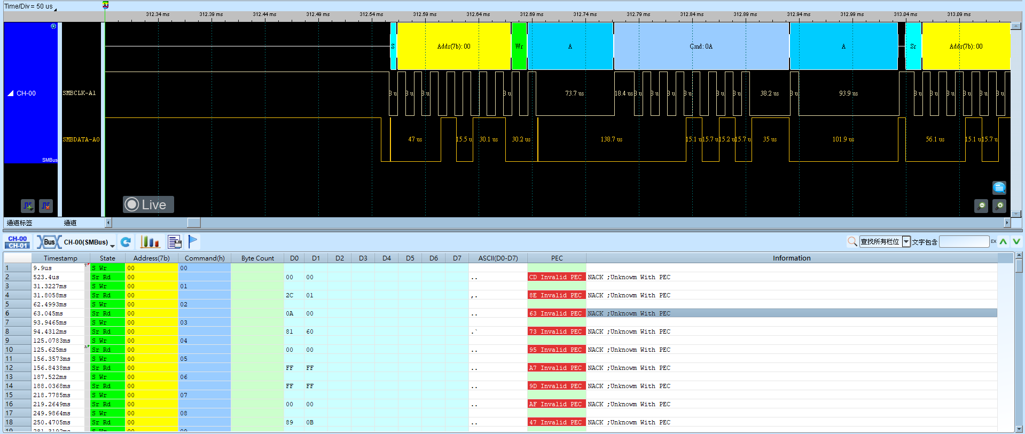
Task: Click the 'Cmd: 0A' decoded segment
Action: (701, 46)
